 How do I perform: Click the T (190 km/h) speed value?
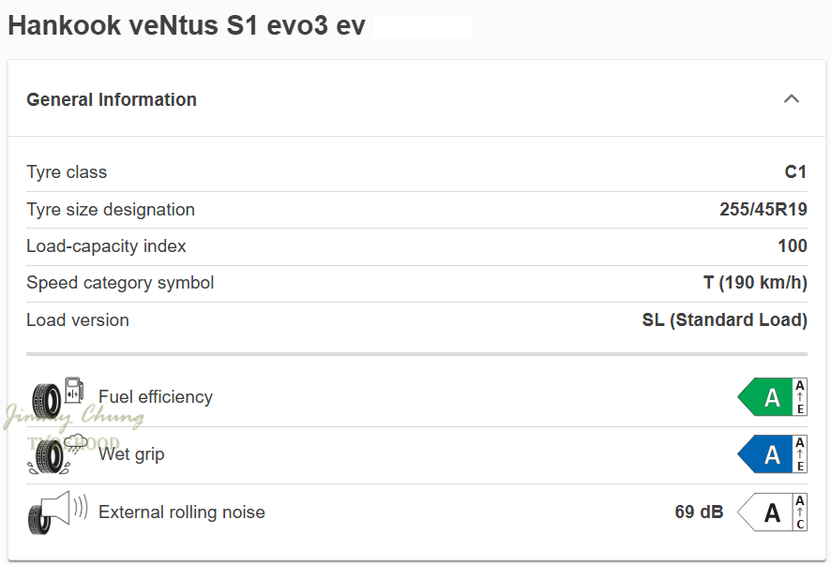pos(755,283)
